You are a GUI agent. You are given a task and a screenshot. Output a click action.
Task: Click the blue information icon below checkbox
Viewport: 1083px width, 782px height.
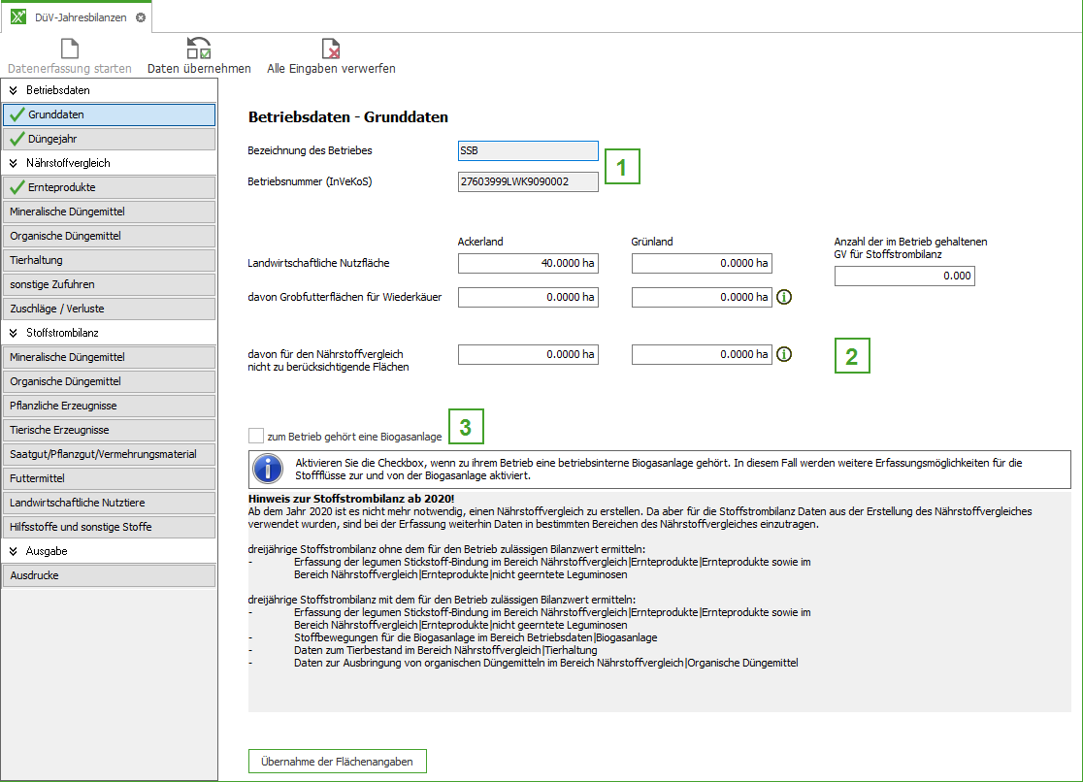click(x=268, y=470)
